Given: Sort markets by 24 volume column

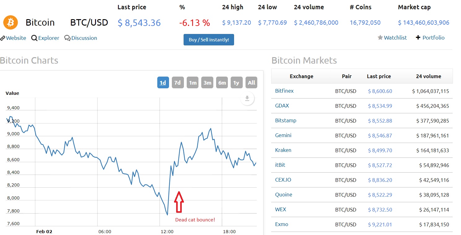Looking at the screenshot, I should [428, 76].
